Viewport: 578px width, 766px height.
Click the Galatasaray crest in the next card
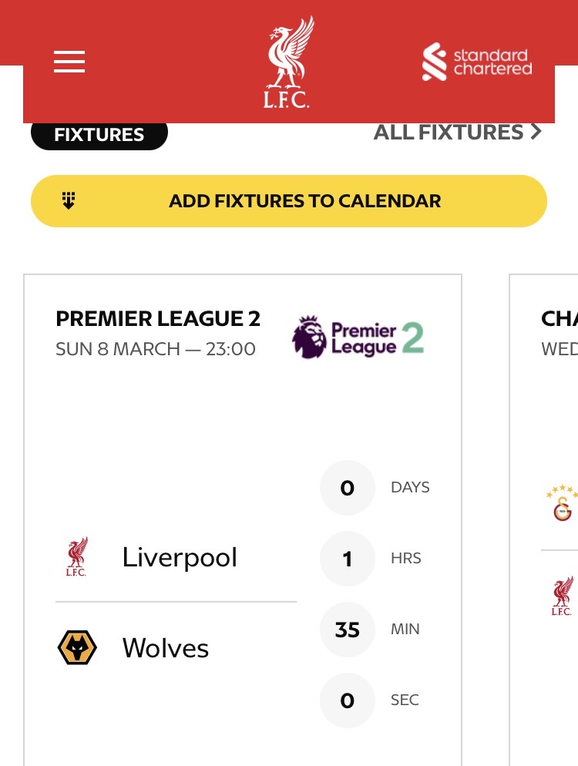click(563, 503)
